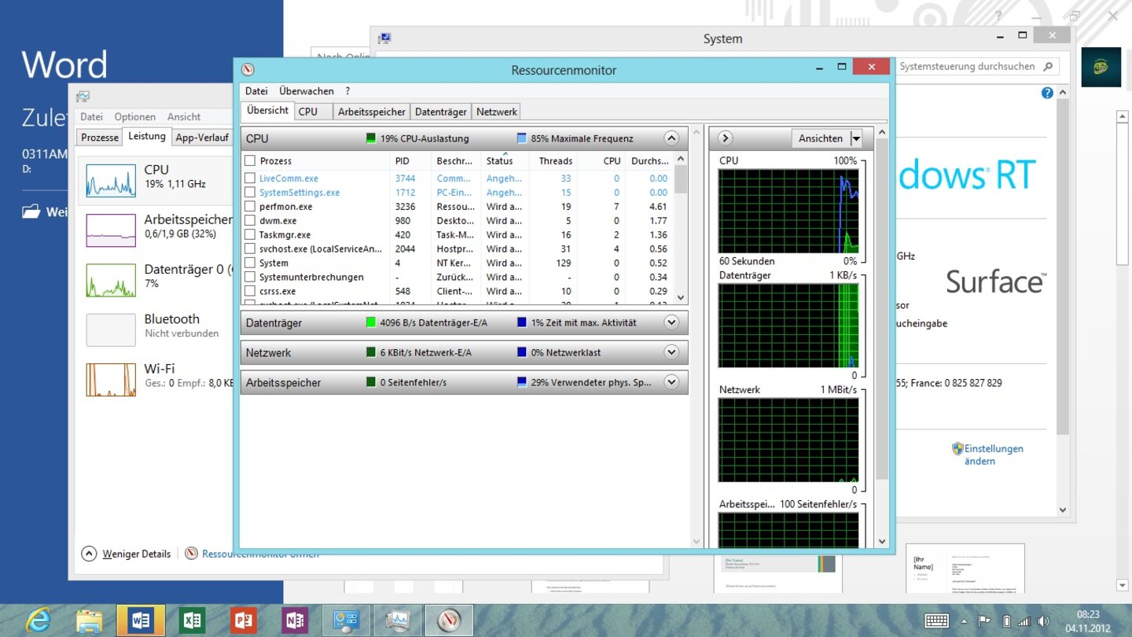Sort processes by the PID column
The height and width of the screenshot is (637, 1132).
click(410, 160)
